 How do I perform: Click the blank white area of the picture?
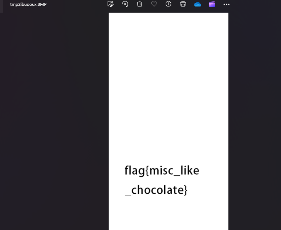pyautogui.click(x=169, y=81)
